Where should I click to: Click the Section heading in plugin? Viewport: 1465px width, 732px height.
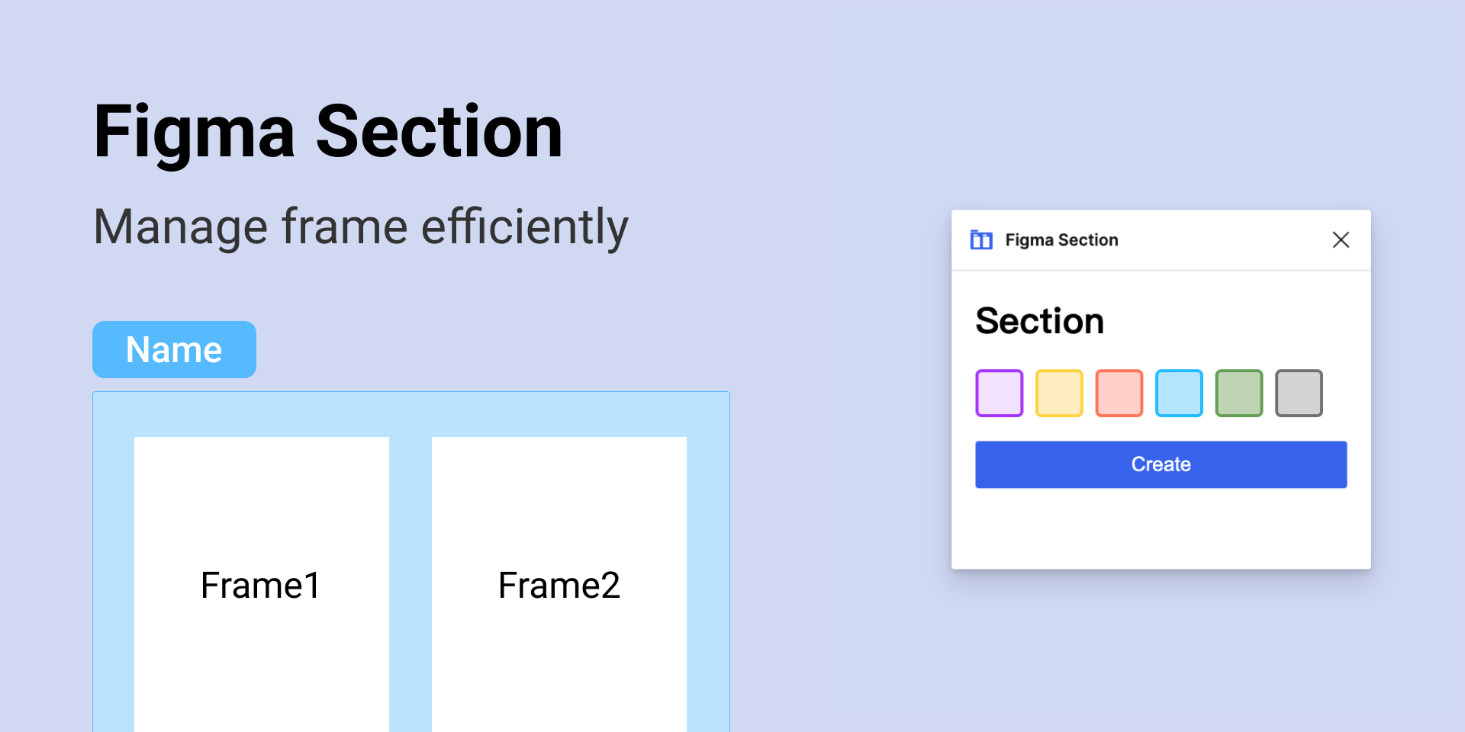[x=1040, y=321]
